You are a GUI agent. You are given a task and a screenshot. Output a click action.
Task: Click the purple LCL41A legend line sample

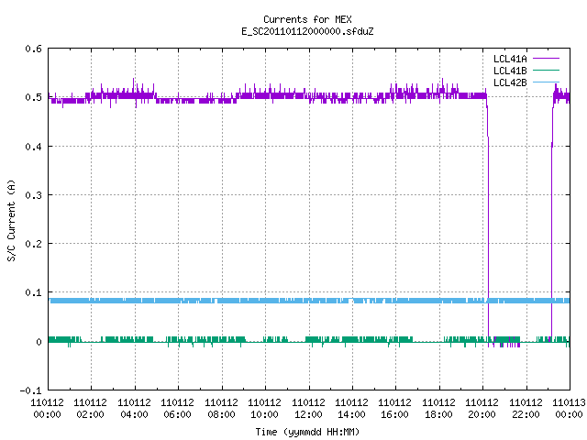click(546, 59)
